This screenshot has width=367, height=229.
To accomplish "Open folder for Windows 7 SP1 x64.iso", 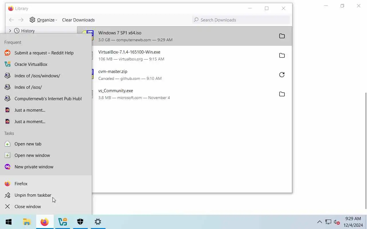I will tap(282, 36).
